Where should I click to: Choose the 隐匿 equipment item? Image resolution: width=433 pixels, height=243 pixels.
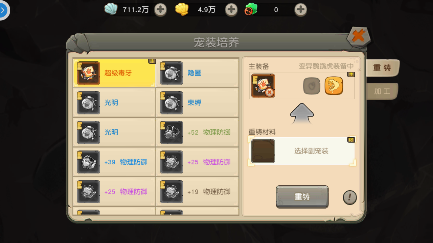(x=197, y=73)
